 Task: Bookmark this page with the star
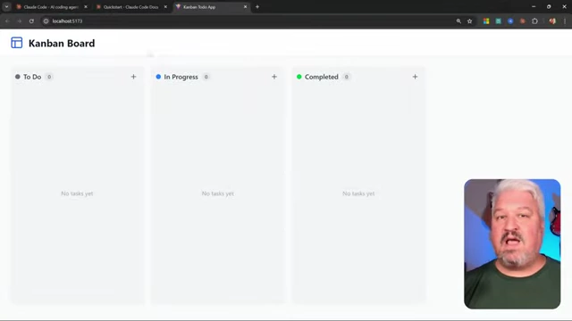point(470,21)
